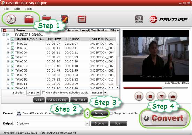Click the format profile icon in the Format box
The height and width of the screenshot is (135, 192).
click(x=19, y=113)
